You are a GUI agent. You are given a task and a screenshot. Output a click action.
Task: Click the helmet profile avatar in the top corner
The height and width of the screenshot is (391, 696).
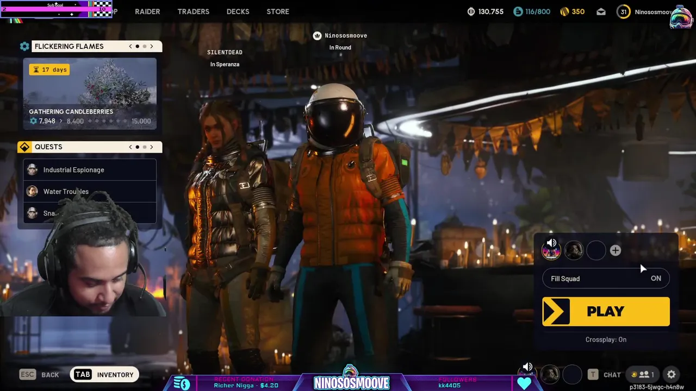[x=681, y=16]
